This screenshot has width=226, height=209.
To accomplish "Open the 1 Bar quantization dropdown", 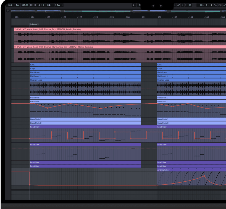I will (x=59, y=5).
